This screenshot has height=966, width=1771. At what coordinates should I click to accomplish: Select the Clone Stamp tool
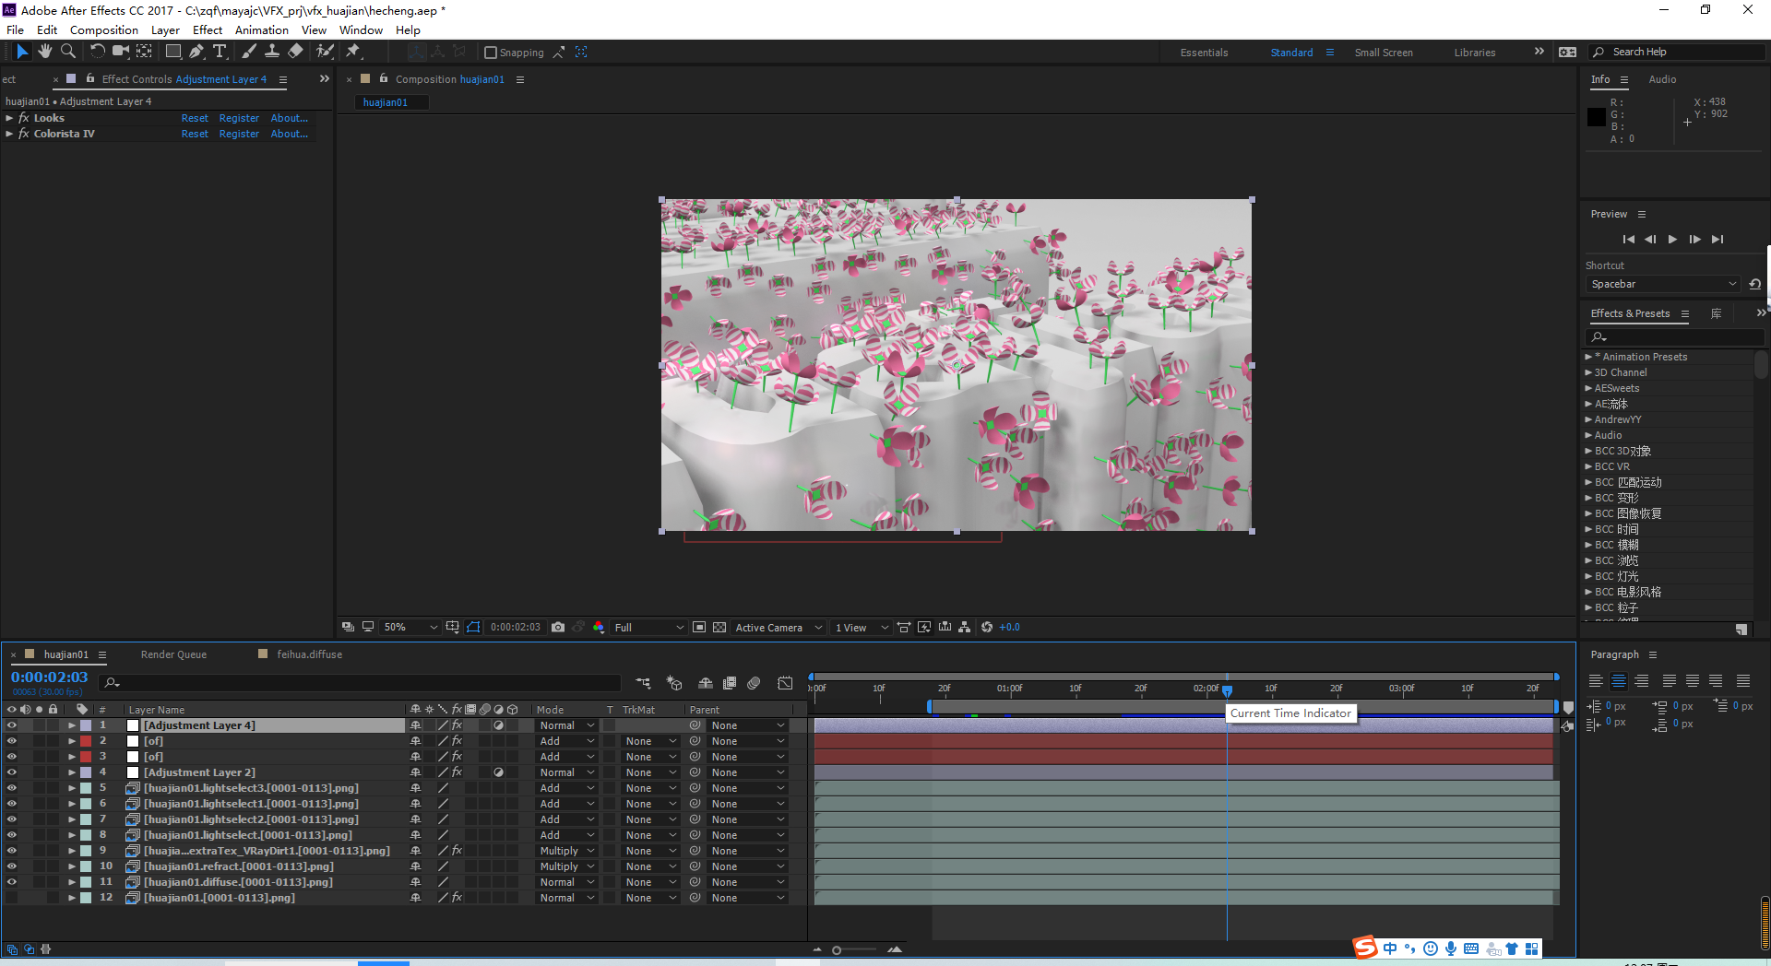coord(272,52)
